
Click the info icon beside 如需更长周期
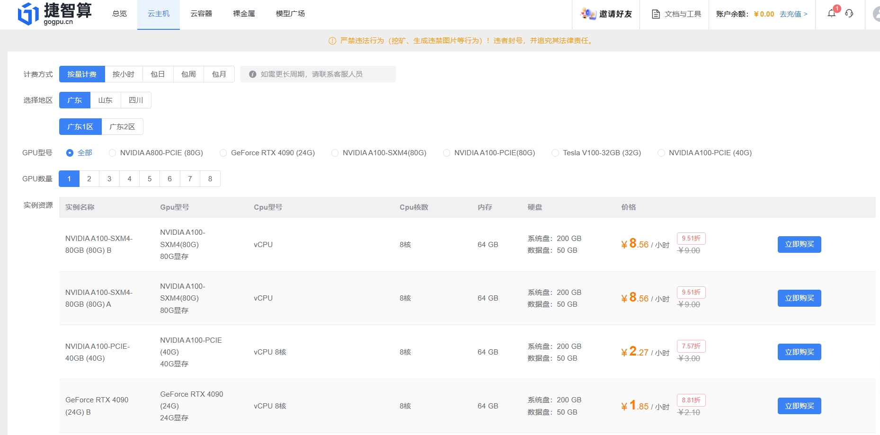[253, 74]
